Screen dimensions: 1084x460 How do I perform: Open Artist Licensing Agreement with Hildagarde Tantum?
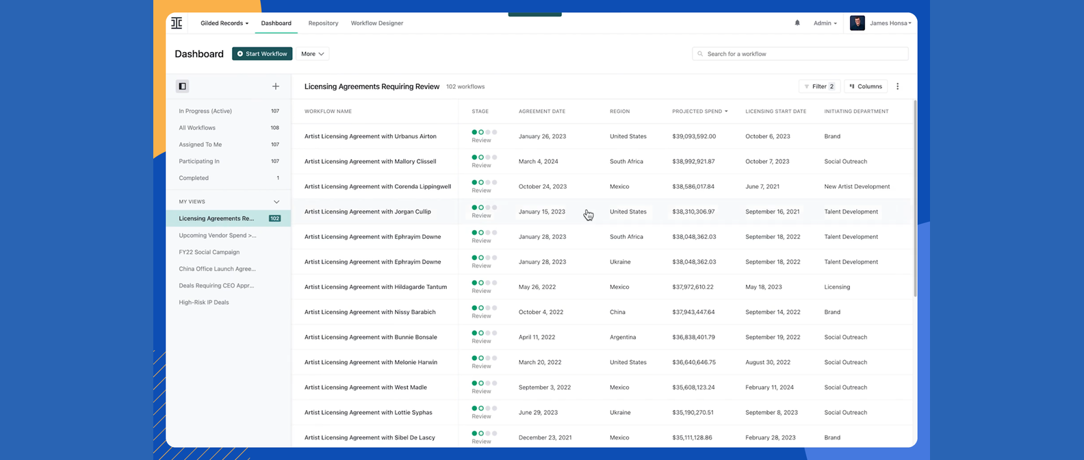(376, 287)
